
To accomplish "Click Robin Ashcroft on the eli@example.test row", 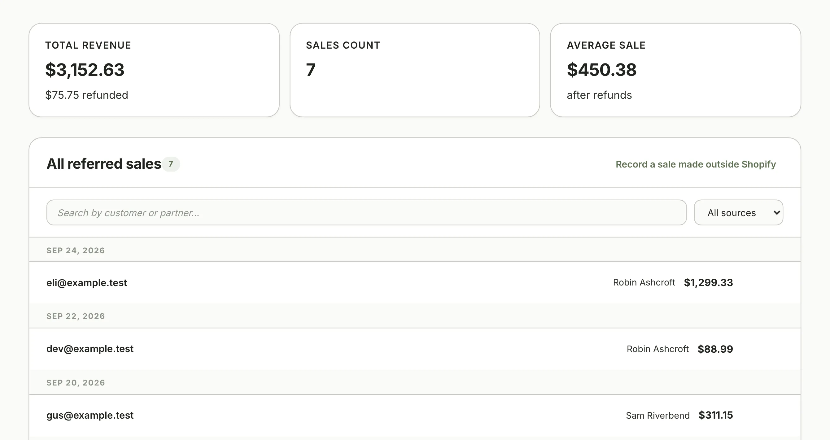I will (644, 282).
